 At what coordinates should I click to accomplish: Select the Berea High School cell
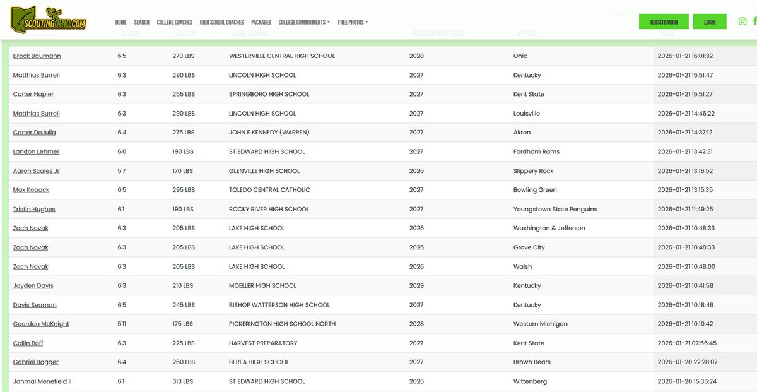(x=259, y=362)
